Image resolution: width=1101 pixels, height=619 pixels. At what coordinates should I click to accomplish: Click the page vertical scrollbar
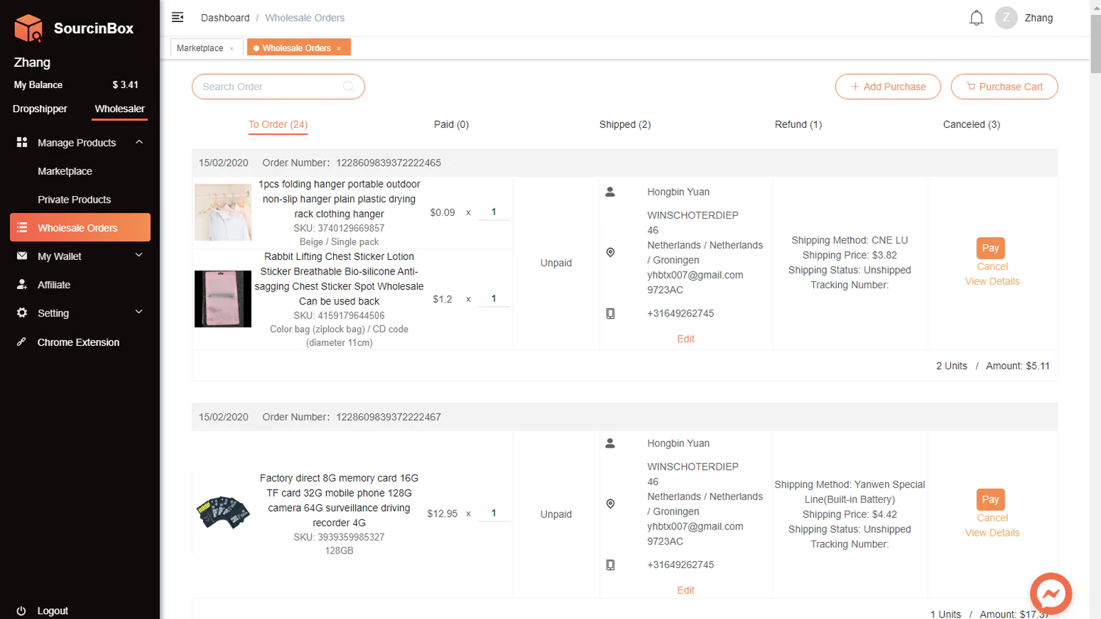click(1095, 41)
